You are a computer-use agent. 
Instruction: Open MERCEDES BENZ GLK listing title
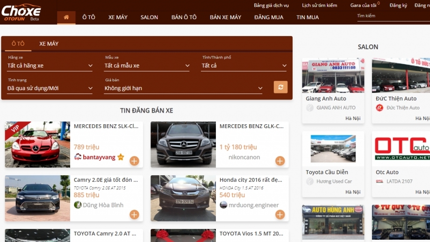pyautogui.click(x=251, y=126)
